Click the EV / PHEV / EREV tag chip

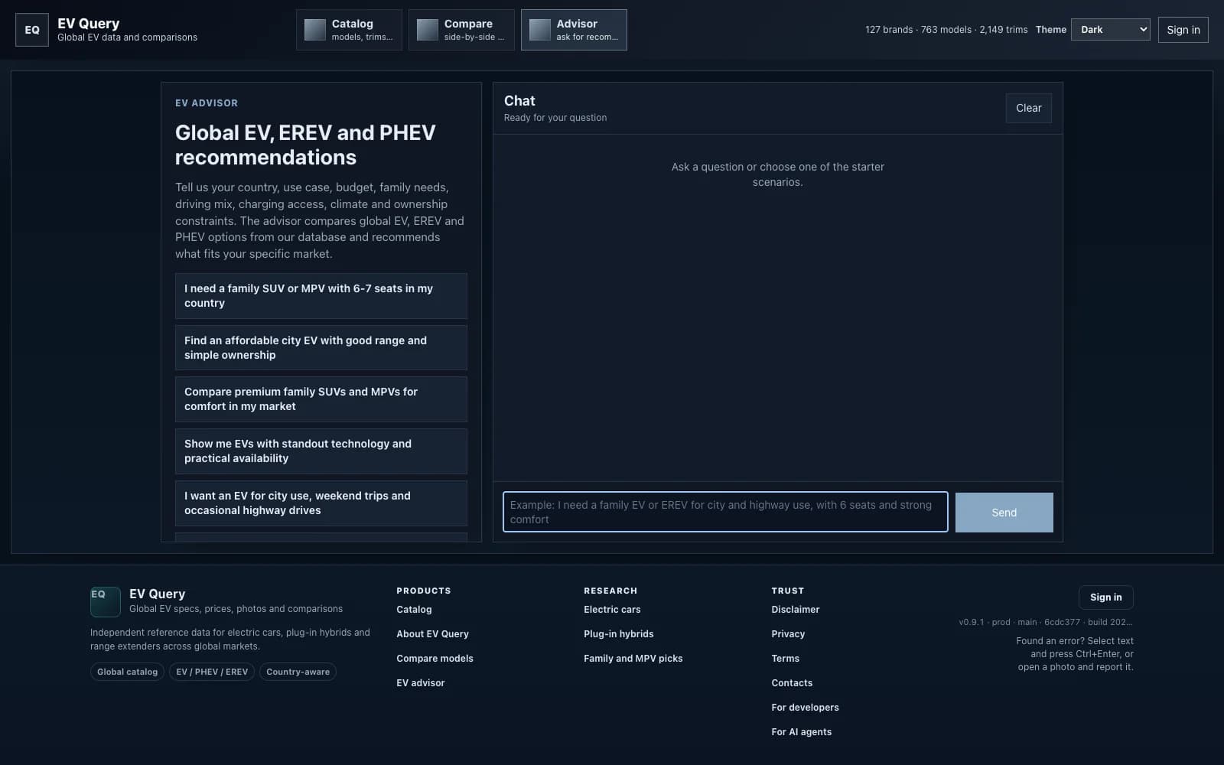(x=212, y=672)
